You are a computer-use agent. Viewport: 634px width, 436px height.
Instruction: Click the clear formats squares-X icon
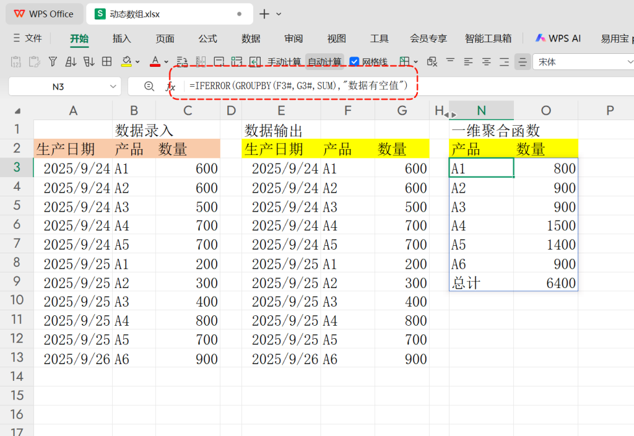click(432, 62)
